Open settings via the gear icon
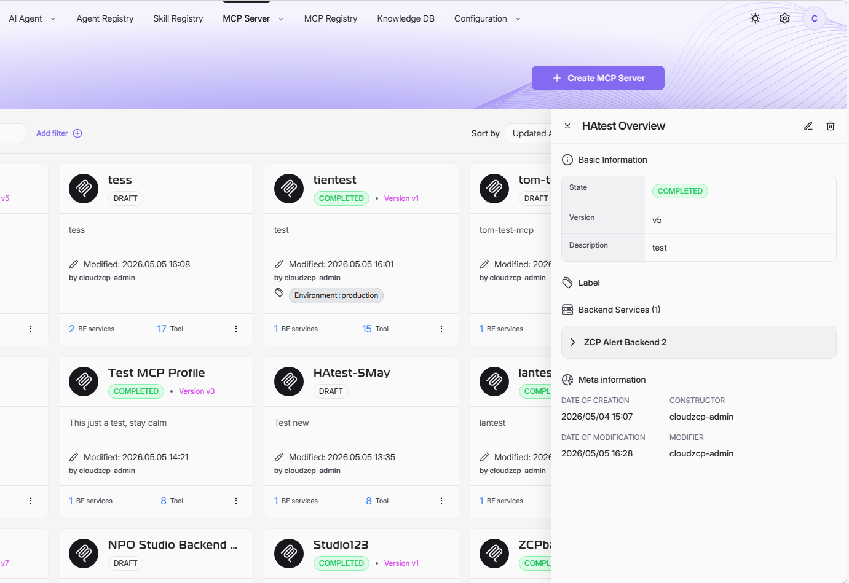 [785, 18]
